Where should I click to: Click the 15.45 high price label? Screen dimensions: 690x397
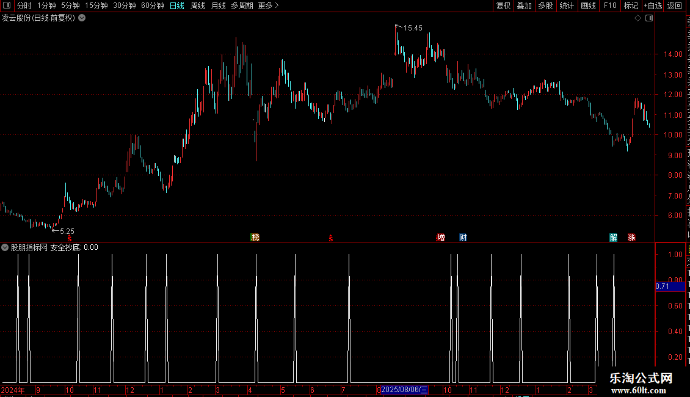click(413, 28)
